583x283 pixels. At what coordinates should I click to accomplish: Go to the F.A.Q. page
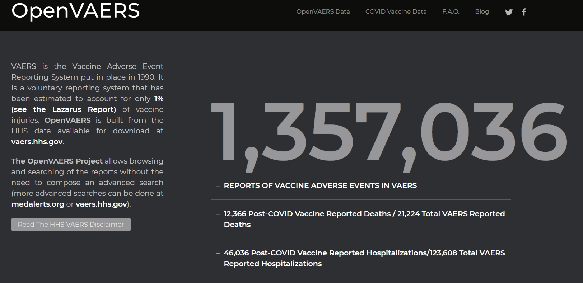click(451, 11)
